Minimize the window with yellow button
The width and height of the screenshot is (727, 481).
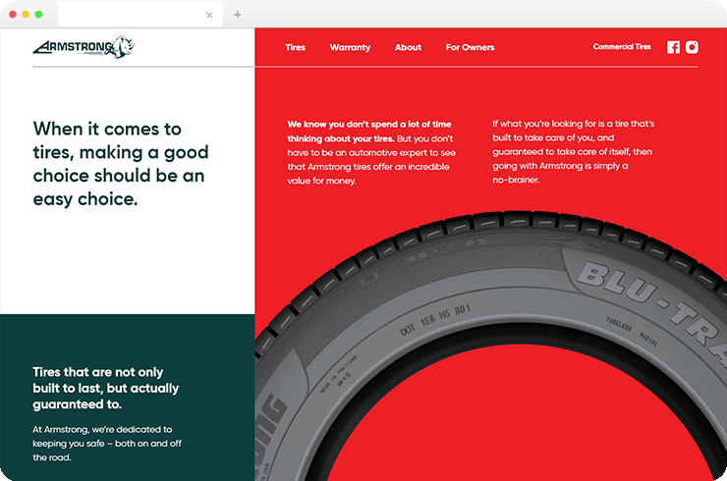coord(26,15)
